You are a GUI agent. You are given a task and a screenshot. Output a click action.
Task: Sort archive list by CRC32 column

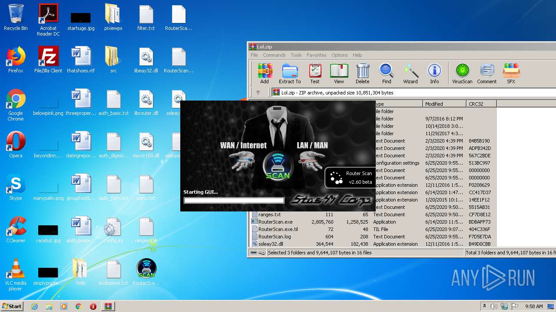point(481,104)
